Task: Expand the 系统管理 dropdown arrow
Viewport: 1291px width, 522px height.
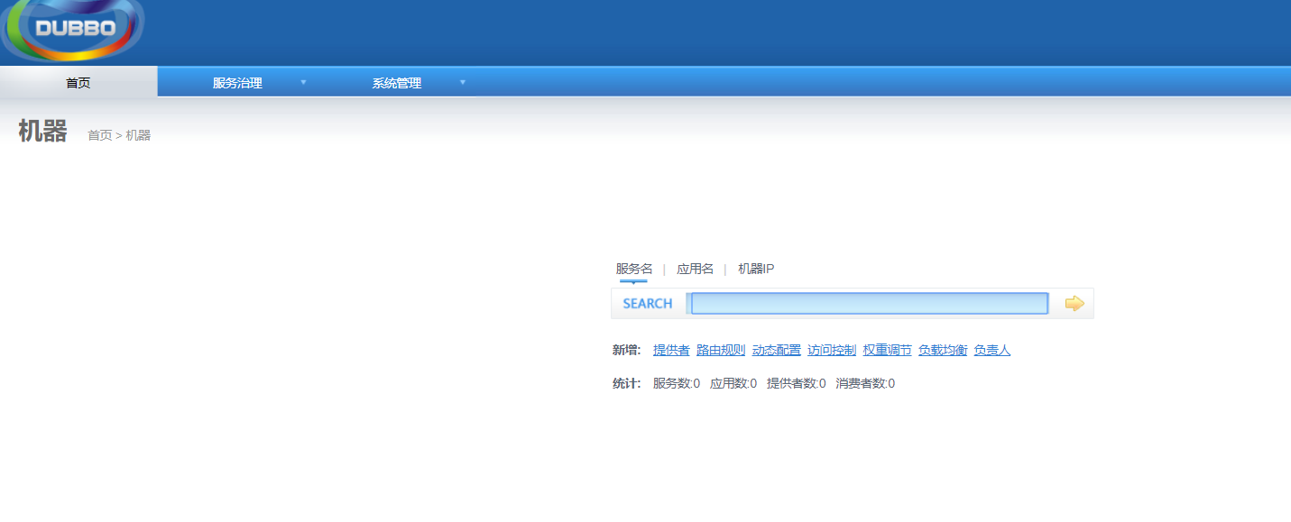Action: 463,82
